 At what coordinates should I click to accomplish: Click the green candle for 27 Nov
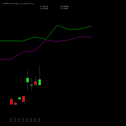19,98
